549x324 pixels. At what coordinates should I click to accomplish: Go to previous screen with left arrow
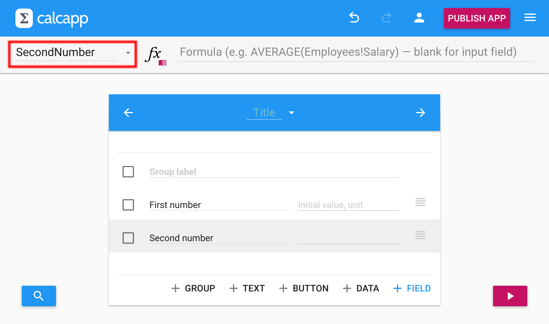click(x=128, y=113)
